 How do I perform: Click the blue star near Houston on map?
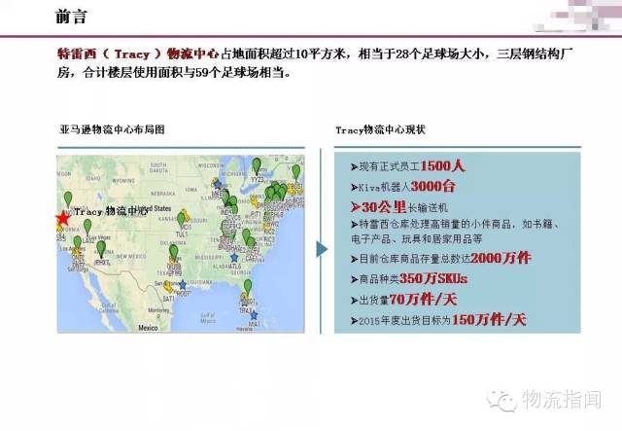coord(183,285)
